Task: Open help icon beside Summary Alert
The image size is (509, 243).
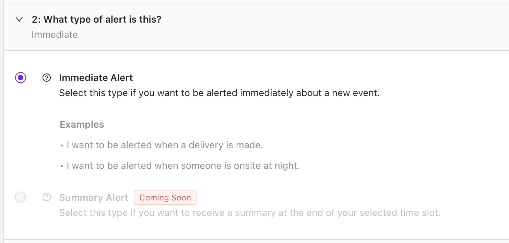Action: (x=46, y=197)
